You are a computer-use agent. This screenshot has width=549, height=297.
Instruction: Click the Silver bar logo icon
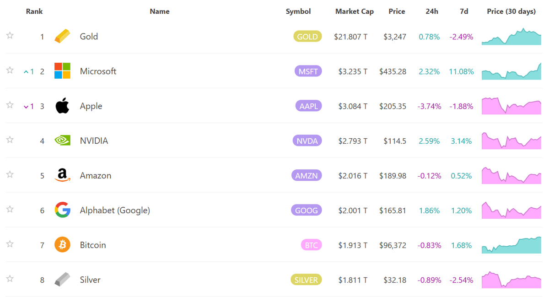(x=62, y=280)
